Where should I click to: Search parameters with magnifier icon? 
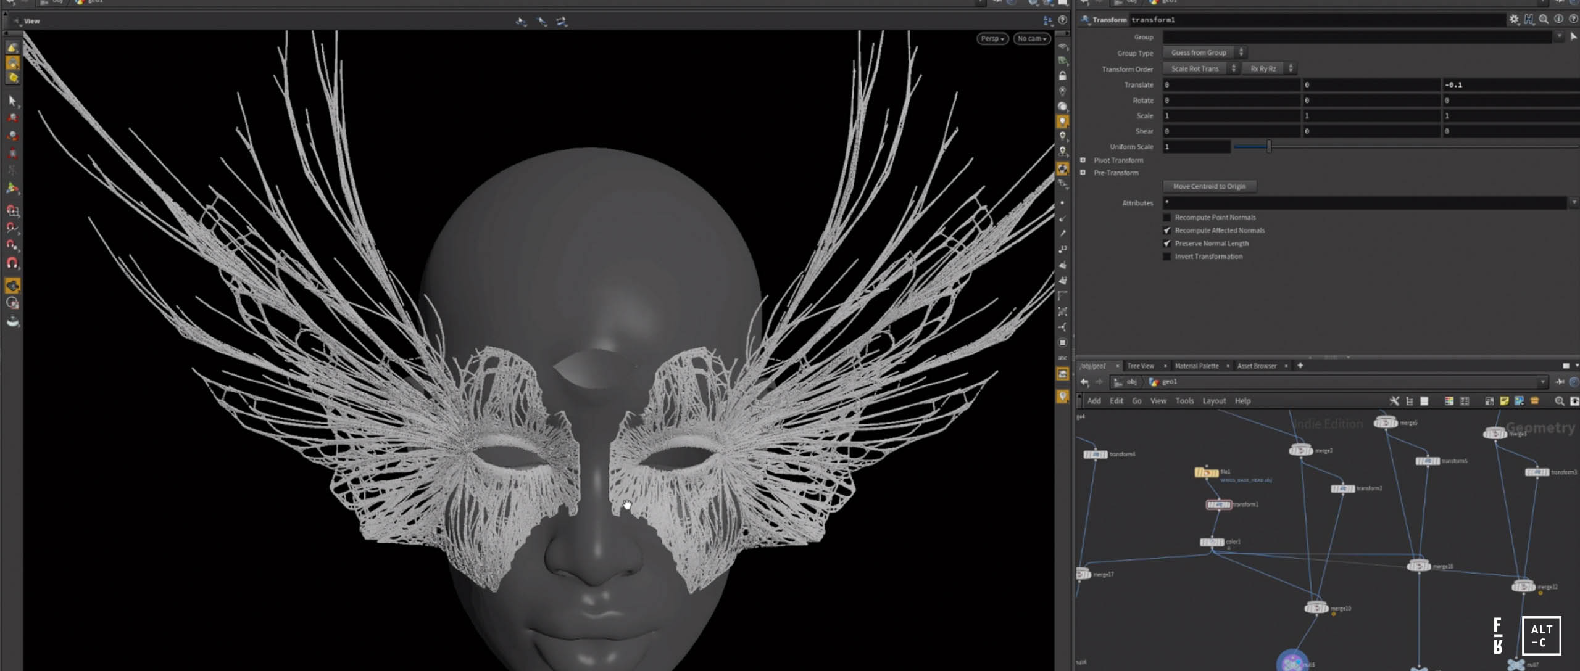click(x=1544, y=20)
